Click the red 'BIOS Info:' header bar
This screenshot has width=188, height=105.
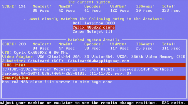pyautogui.click(x=94, y=65)
